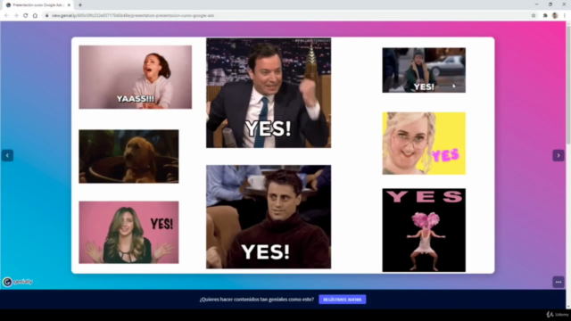Reload the browser page
571x321 pixels.
(26, 16)
